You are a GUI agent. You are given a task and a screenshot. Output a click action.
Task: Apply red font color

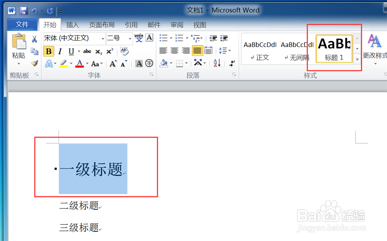79,64
